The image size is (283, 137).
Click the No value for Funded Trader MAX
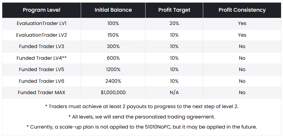coord(242,93)
